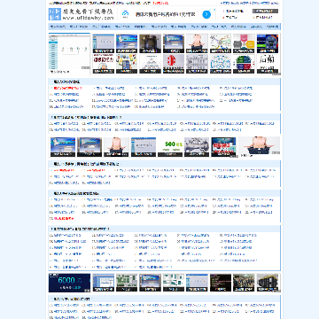Image resolution: width=319 pixels, height=319 pixels.
Task: Click the red link ending the fourth list section
Action: coord(62,219)
